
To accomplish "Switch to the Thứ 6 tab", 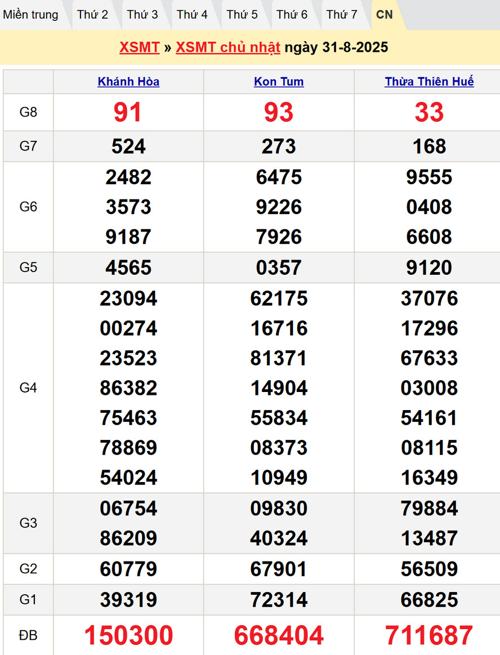I will point(292,15).
